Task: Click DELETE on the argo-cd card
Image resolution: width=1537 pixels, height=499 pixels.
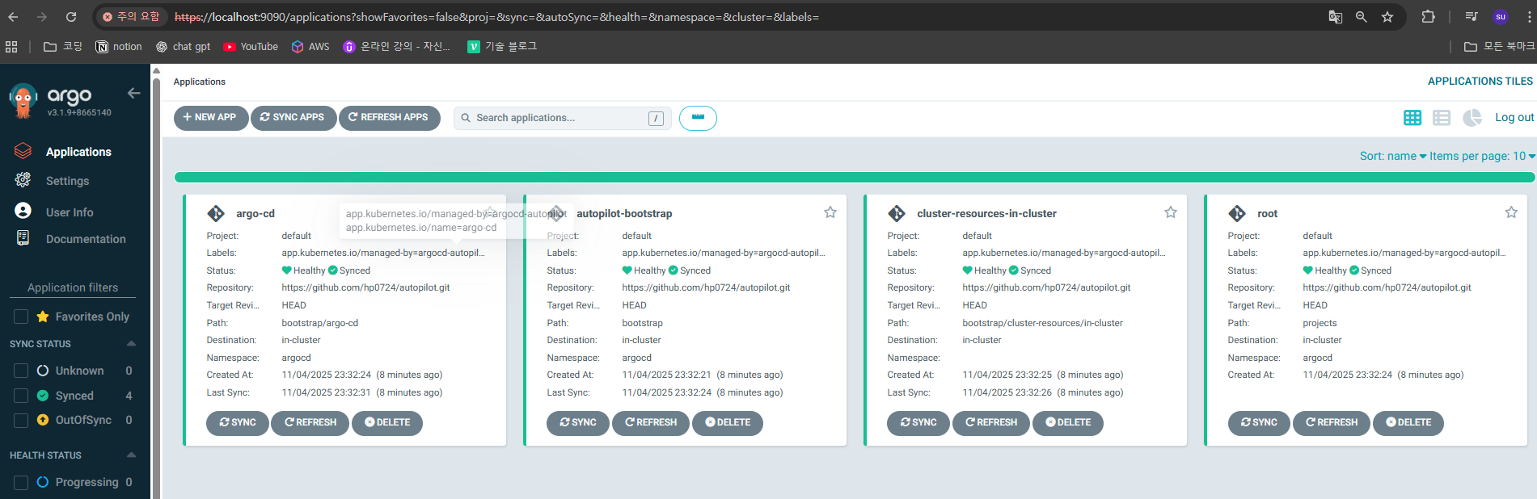Action: 386,422
